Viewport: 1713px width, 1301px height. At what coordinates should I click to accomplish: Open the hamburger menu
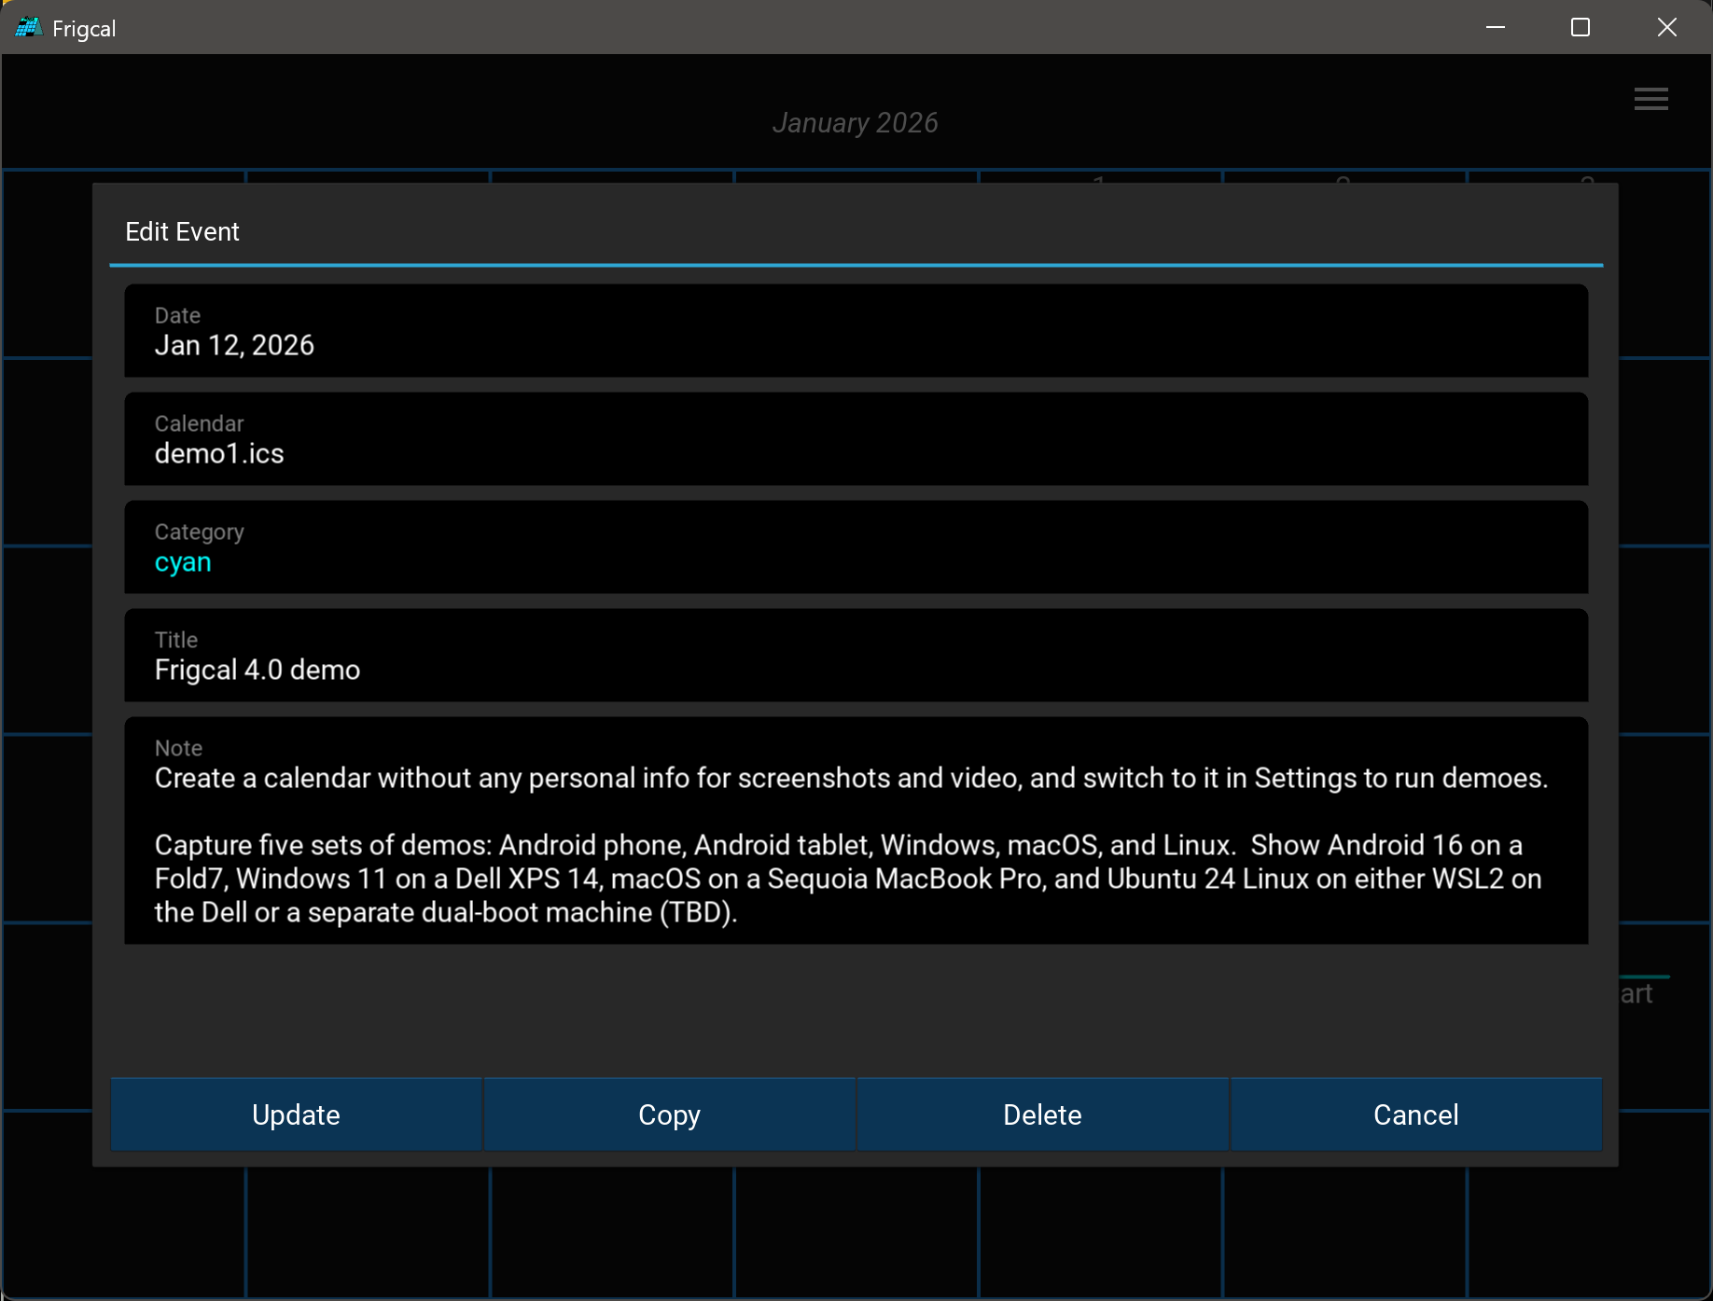point(1650,99)
